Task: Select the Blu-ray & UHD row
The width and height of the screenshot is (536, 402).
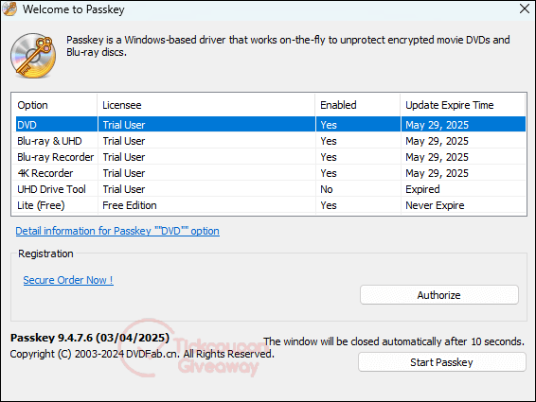Action: [271, 141]
